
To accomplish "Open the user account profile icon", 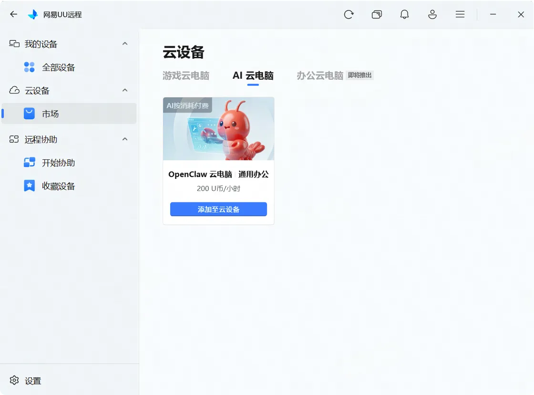I will pos(432,14).
